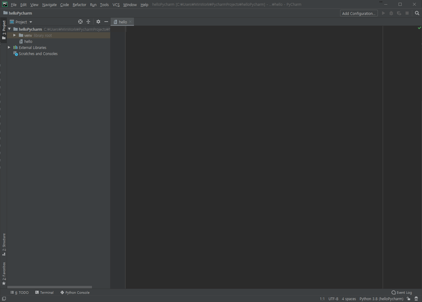Click the green Run play icon
The image size is (422, 302).
[383, 13]
